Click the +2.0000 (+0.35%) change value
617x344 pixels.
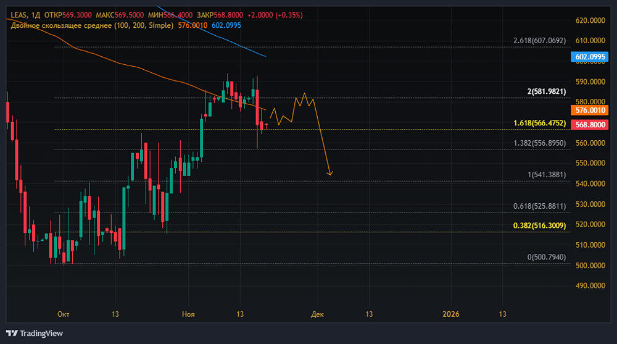pos(275,15)
